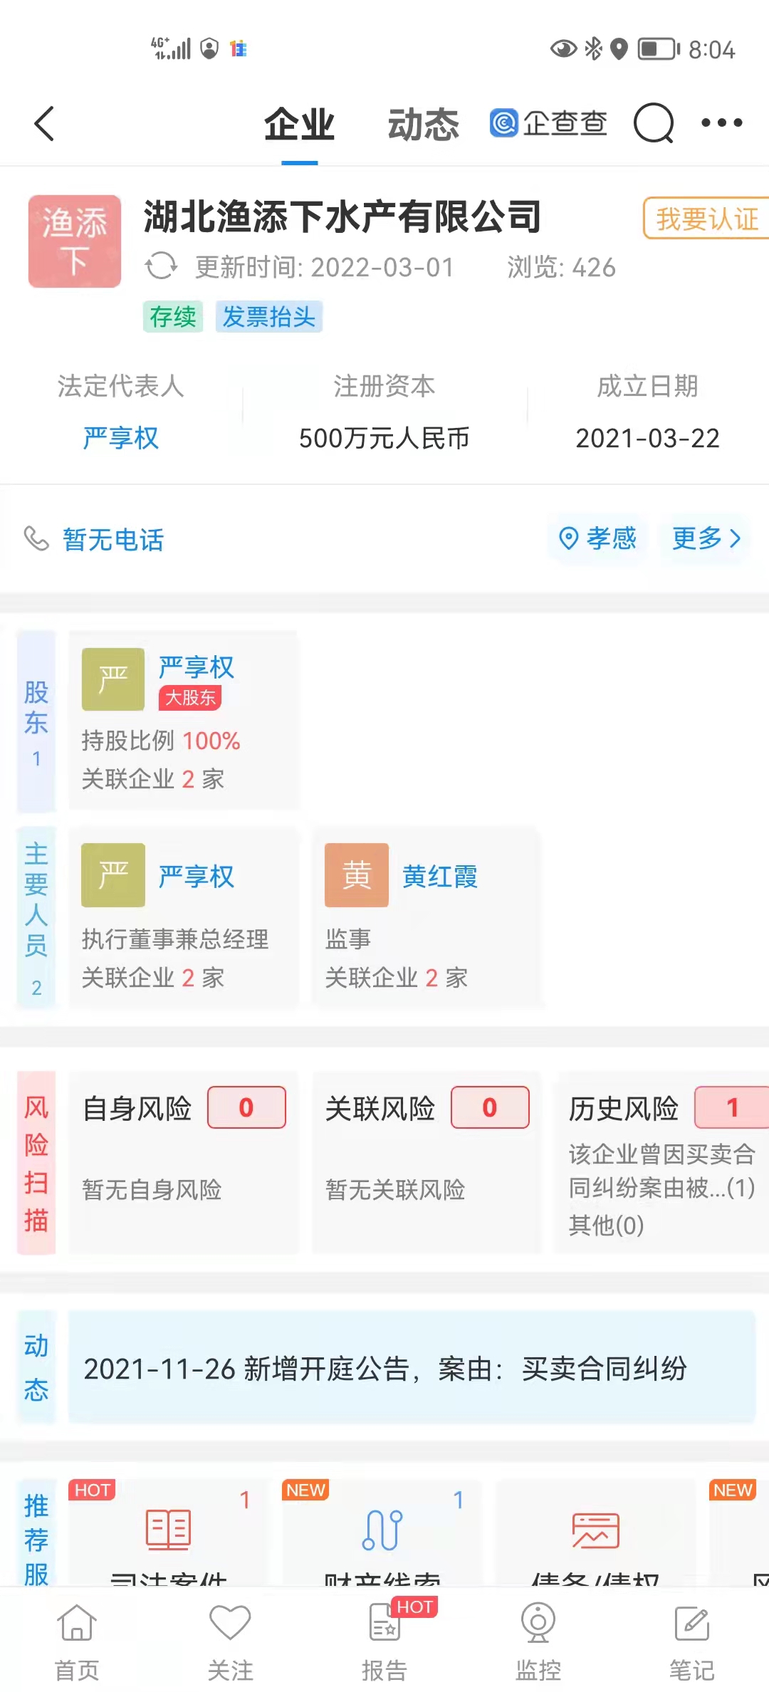Open the 孝感 location chip
The image size is (769, 1692).
pos(598,538)
